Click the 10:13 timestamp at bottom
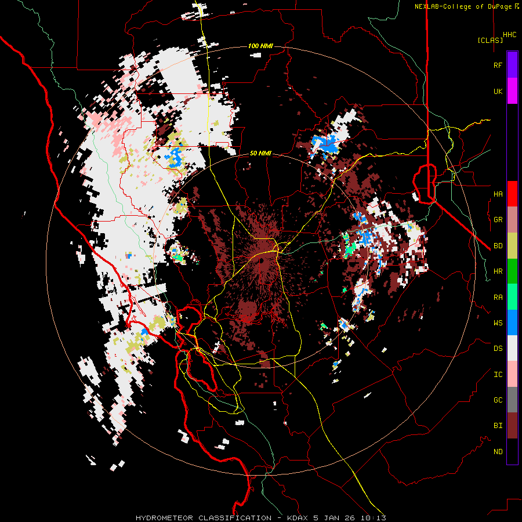Viewport: 522px width, 522px height. point(375,518)
